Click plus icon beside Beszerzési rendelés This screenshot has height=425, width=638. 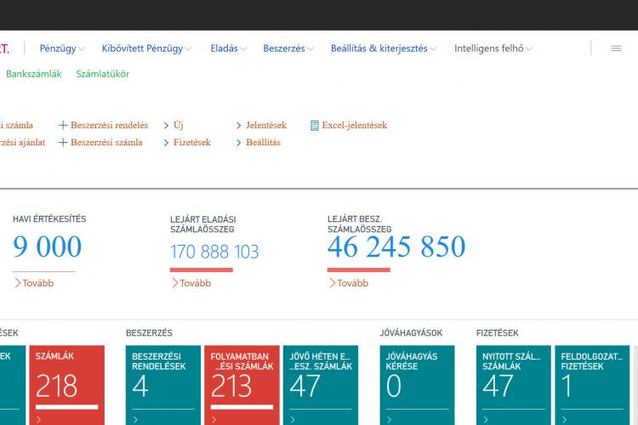[63, 125]
